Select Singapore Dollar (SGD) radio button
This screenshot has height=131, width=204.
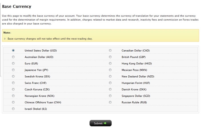coord(110,96)
